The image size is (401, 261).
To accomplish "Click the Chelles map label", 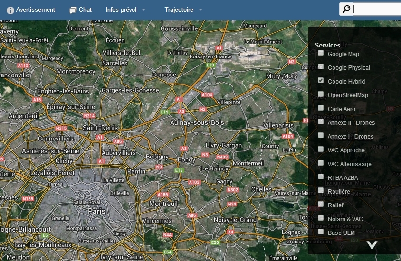I will (x=261, y=189).
